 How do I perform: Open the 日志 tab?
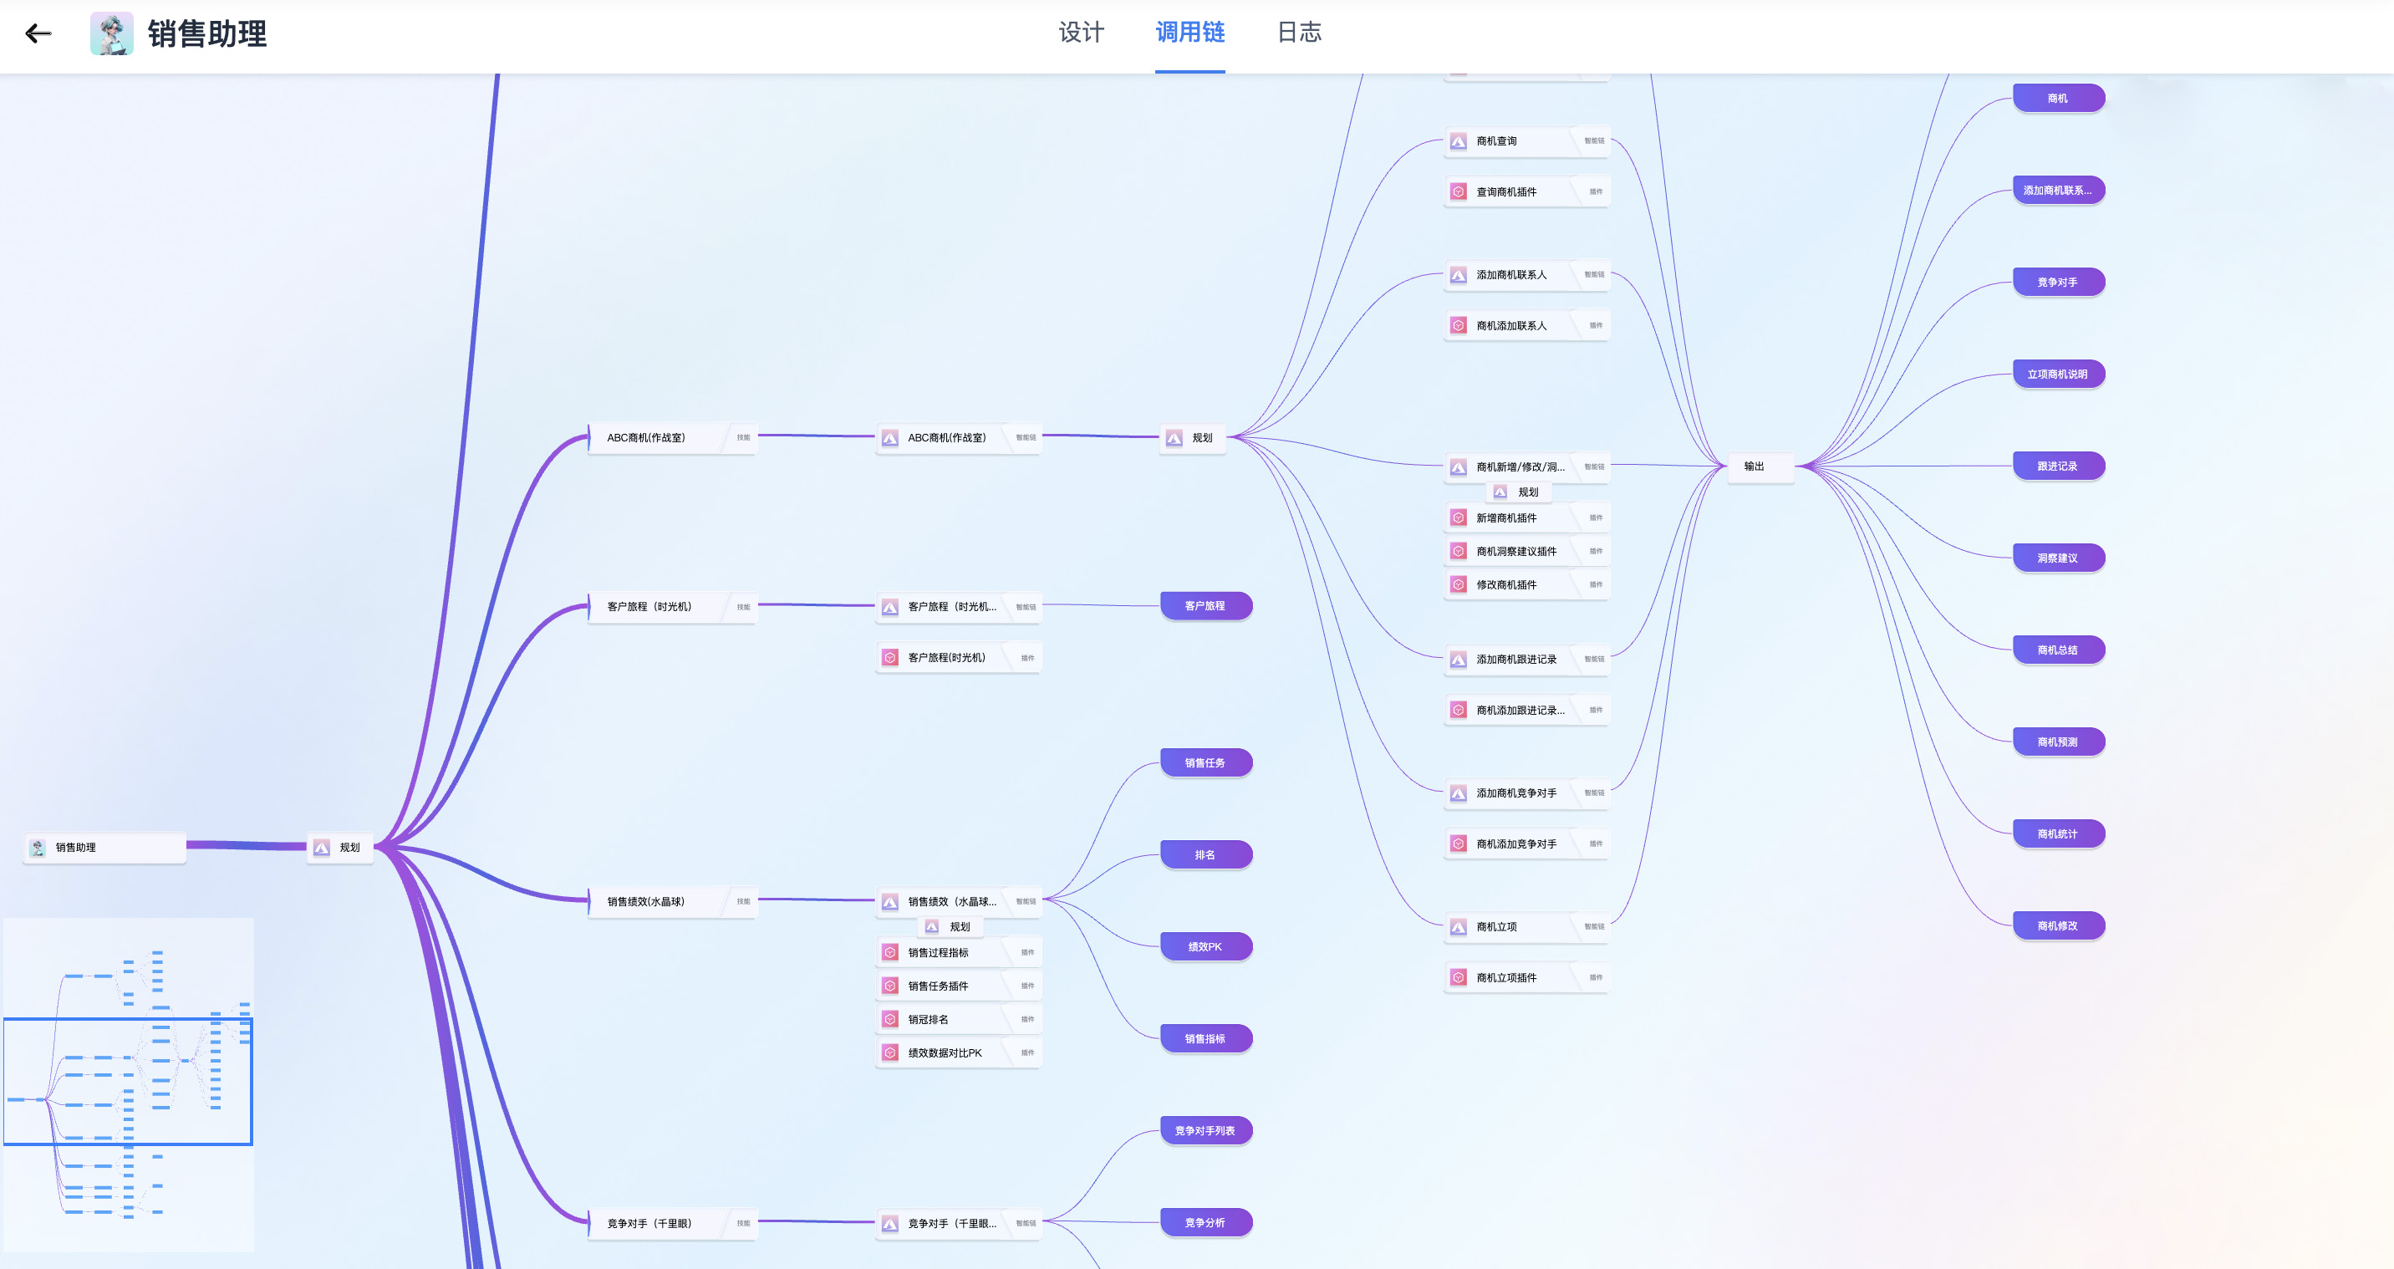[x=1298, y=33]
